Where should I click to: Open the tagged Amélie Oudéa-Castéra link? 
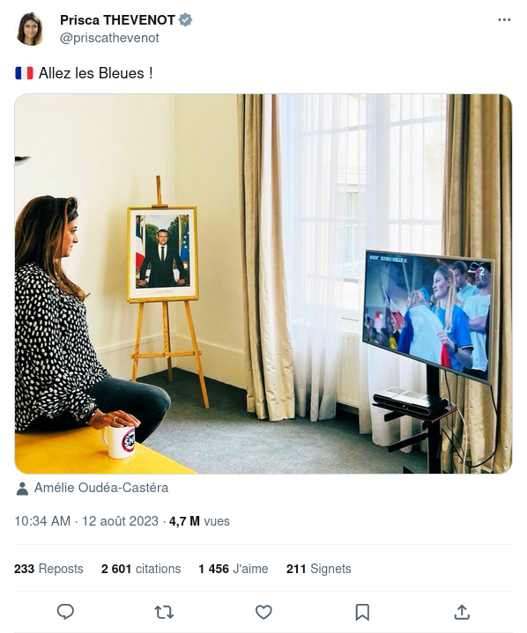pos(101,488)
